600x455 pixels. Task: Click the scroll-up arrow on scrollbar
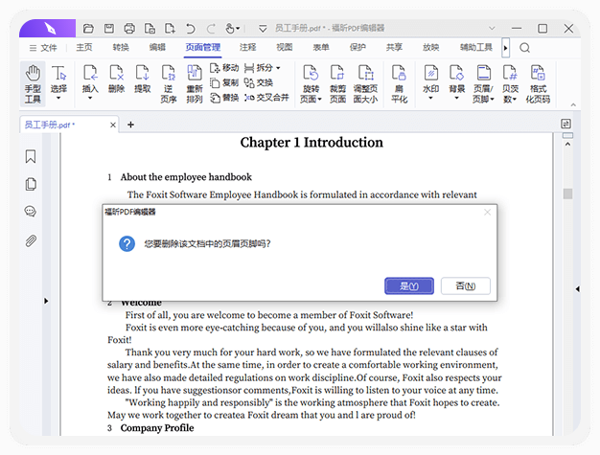[567, 144]
